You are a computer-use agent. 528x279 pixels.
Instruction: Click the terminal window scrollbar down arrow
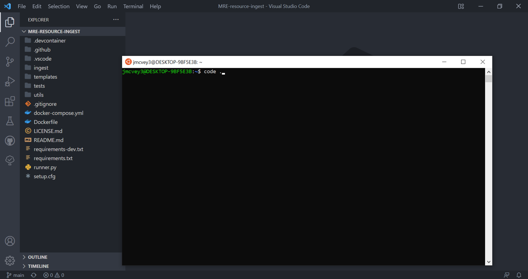click(x=489, y=262)
